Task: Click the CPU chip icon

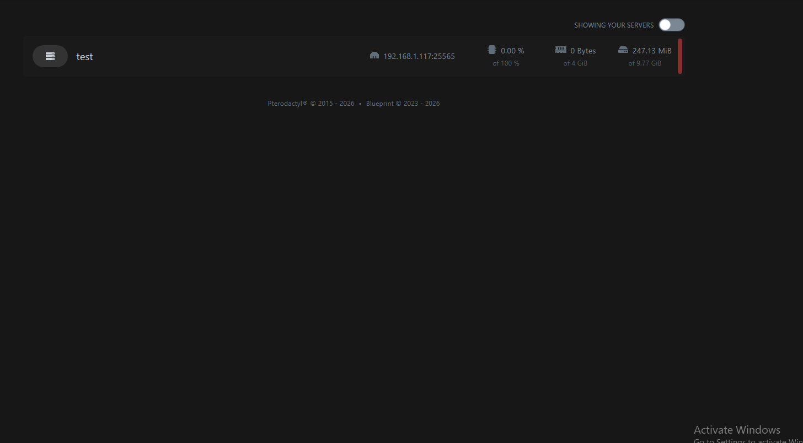Action: [492, 50]
